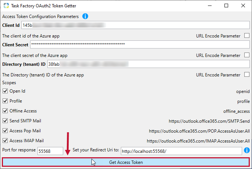Toggle the Access IMAP Mail checkbox
The width and height of the screenshot is (252, 169).
click(5, 141)
